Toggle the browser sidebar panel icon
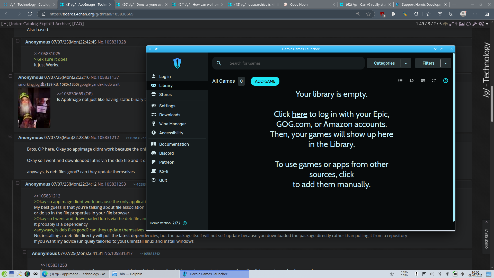This screenshot has width=494, height=278. (487, 14)
